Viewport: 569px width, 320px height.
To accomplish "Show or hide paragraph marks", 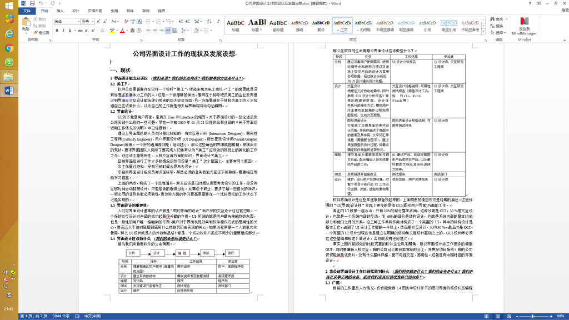I will click(x=218, y=22).
